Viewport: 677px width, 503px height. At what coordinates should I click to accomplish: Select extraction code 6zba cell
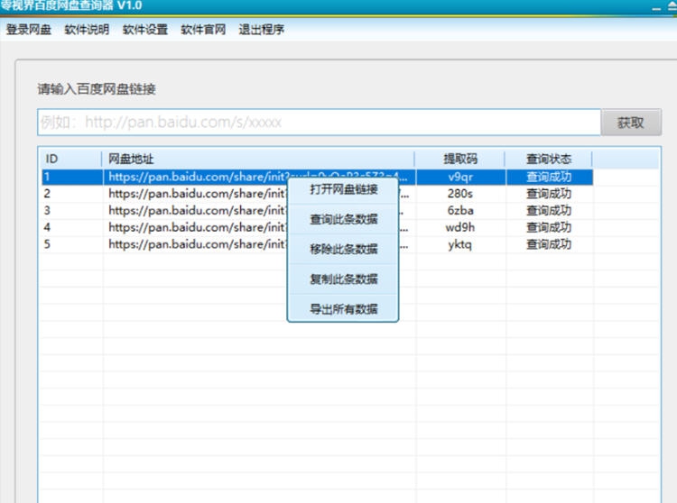pyautogui.click(x=460, y=210)
